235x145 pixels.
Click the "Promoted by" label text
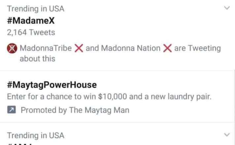coord(44,110)
